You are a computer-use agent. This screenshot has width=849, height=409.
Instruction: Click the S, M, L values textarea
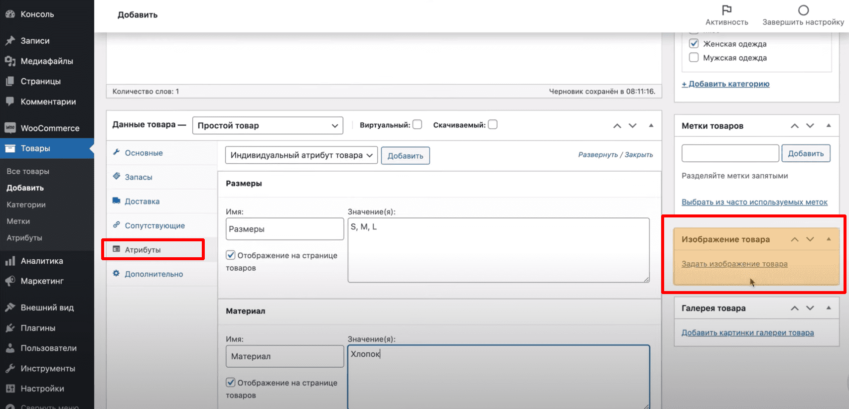pos(499,250)
